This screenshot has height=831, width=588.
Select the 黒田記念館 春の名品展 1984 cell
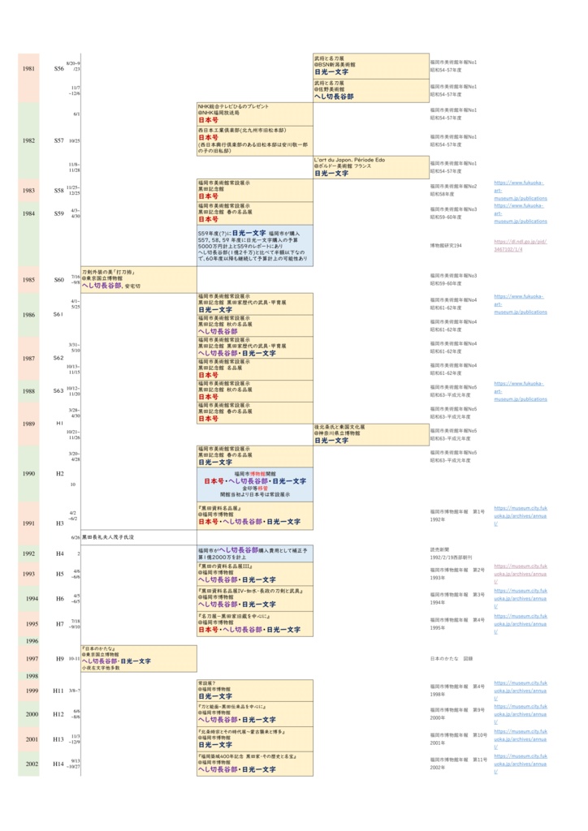point(254,213)
